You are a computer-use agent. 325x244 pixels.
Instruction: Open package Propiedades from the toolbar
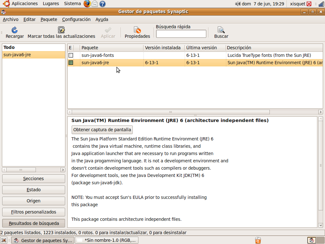pyautogui.click(x=137, y=30)
